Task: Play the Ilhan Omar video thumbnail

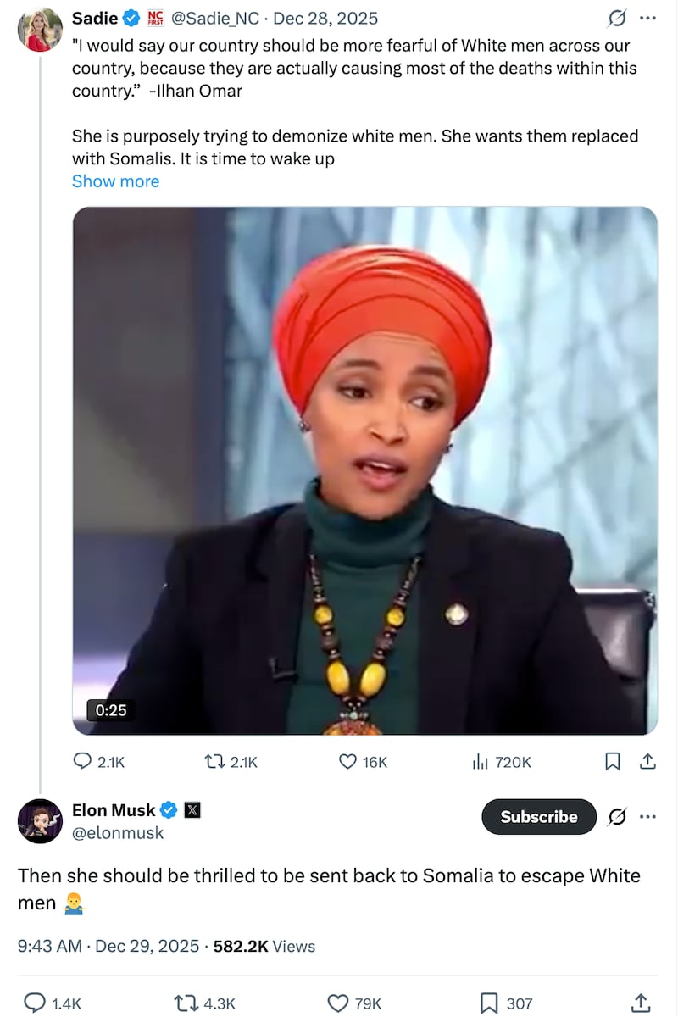Action: pyautogui.click(x=365, y=471)
